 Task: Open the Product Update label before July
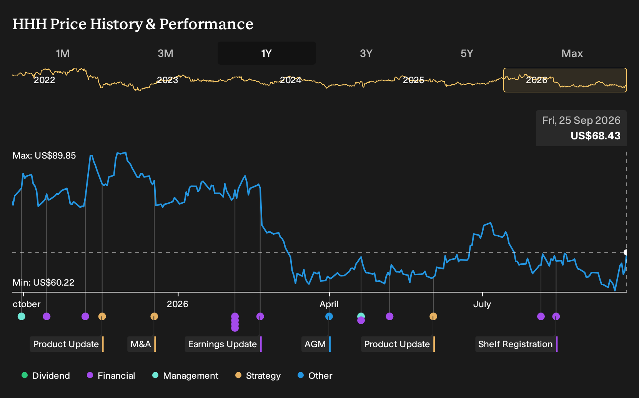click(398, 344)
